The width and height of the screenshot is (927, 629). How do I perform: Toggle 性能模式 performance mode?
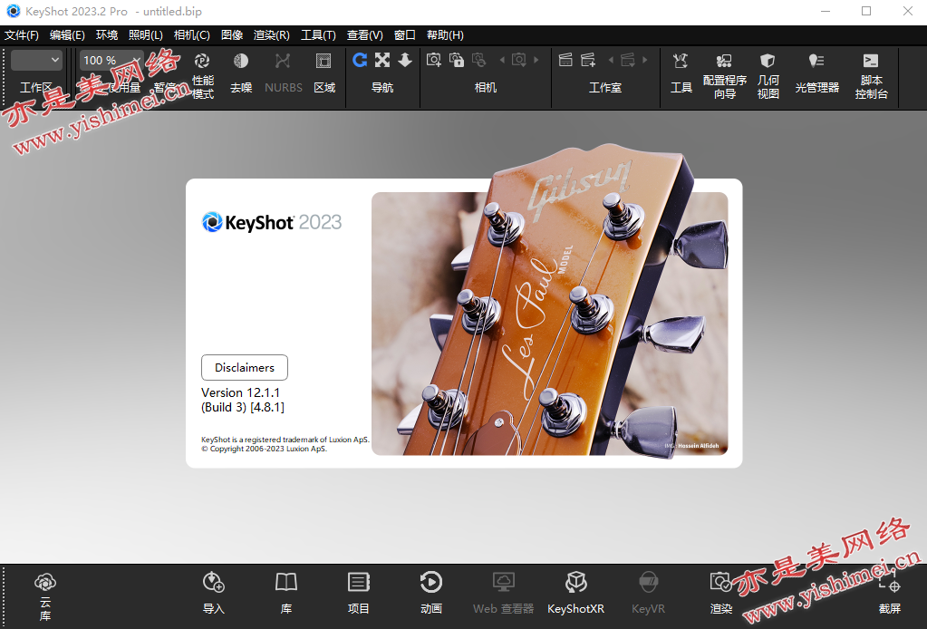[x=202, y=61]
